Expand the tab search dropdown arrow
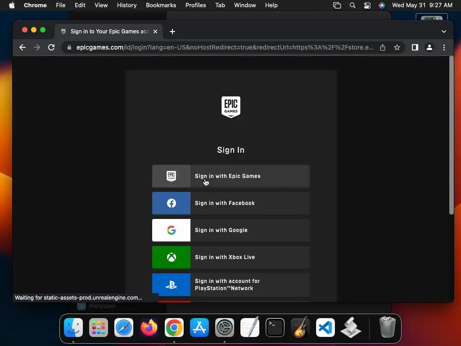Image resolution: width=461 pixels, height=346 pixels. [443, 32]
